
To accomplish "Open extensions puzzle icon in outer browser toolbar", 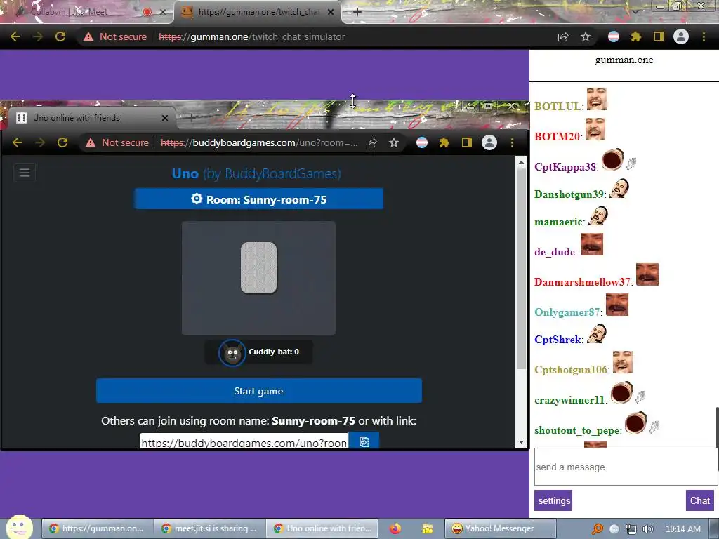I will click(x=636, y=36).
